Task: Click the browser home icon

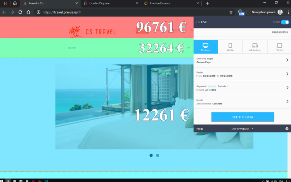Action: [x=28, y=12]
